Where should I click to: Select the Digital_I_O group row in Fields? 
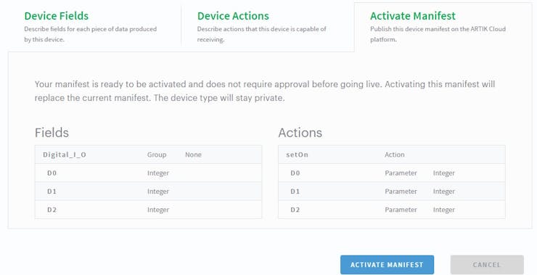tap(148, 155)
